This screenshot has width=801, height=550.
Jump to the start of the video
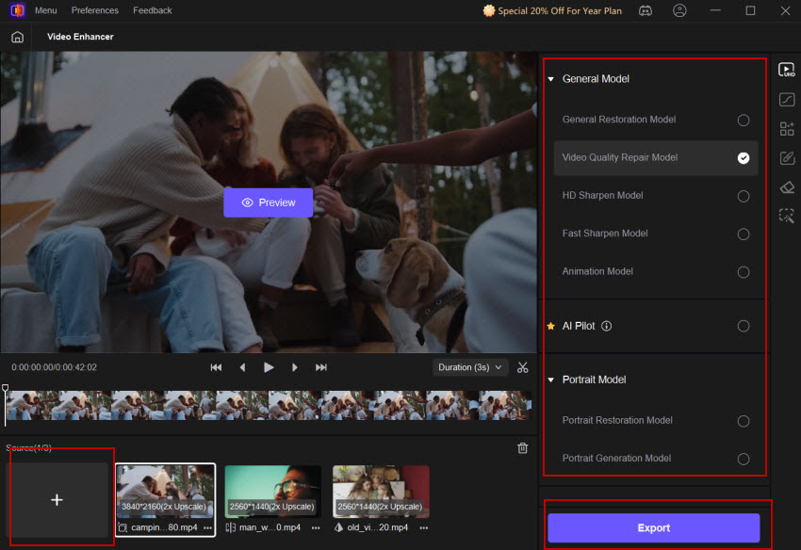[216, 367]
